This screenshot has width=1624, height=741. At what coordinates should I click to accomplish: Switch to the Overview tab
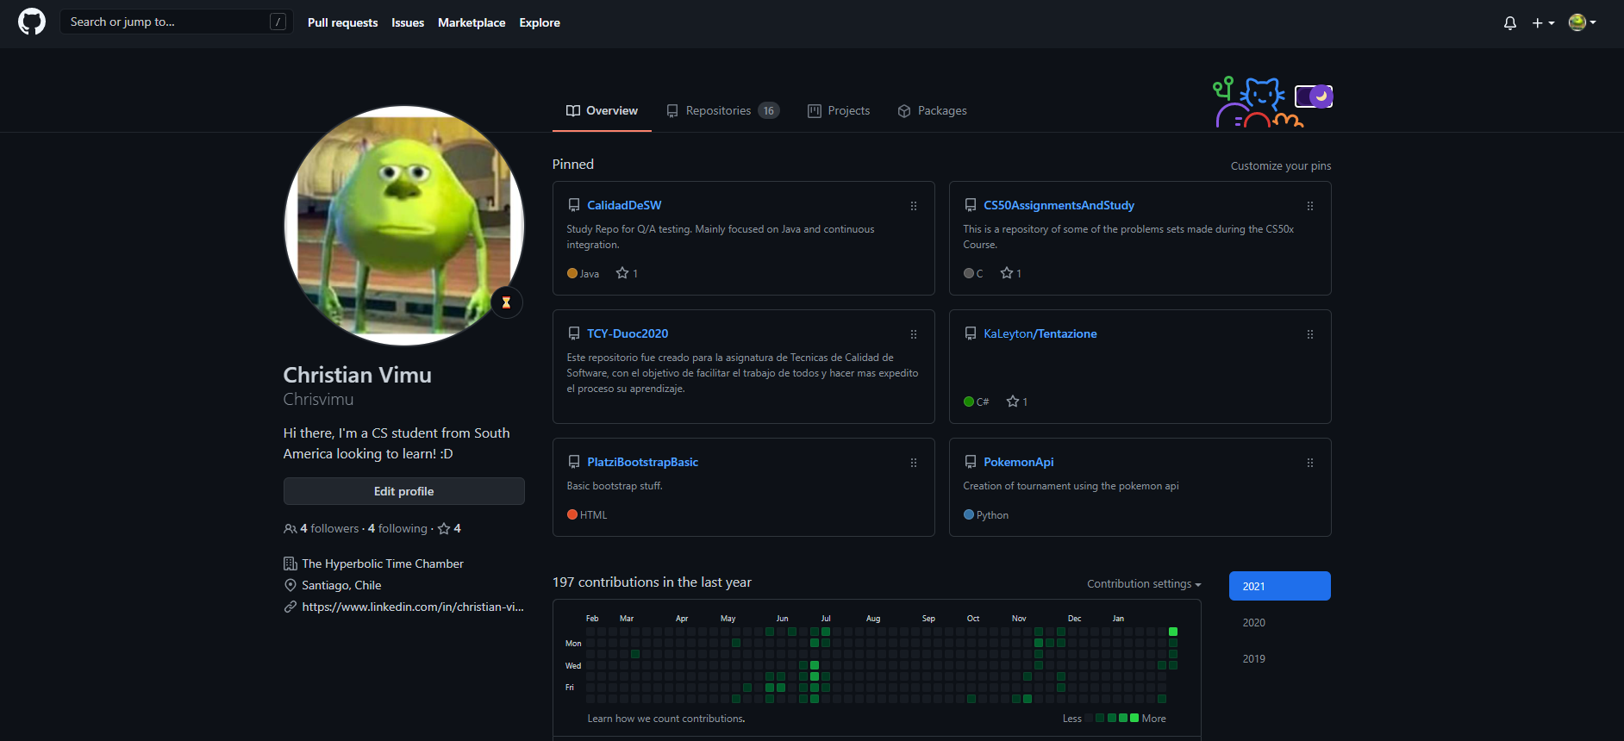click(x=602, y=111)
